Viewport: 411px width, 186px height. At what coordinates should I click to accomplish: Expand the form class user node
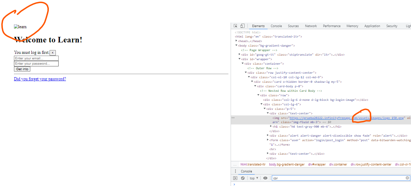point(268,140)
